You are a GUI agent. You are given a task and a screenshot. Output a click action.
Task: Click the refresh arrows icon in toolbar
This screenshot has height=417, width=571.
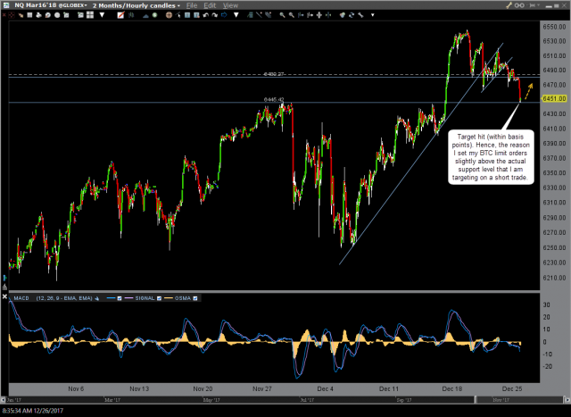pyautogui.click(x=352, y=15)
